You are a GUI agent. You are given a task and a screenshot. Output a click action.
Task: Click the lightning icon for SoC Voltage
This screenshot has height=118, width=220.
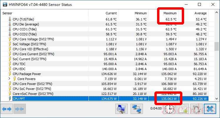click(x=10, y=44)
